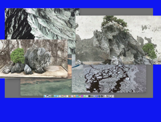The height and width of the screenshot is (122, 161).
Task: Select the tray bonsai rocks image window
Action: pos(34,59)
